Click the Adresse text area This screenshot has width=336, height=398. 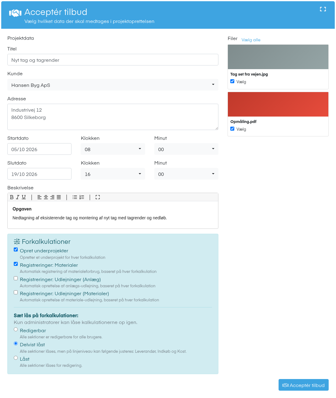[113, 117]
